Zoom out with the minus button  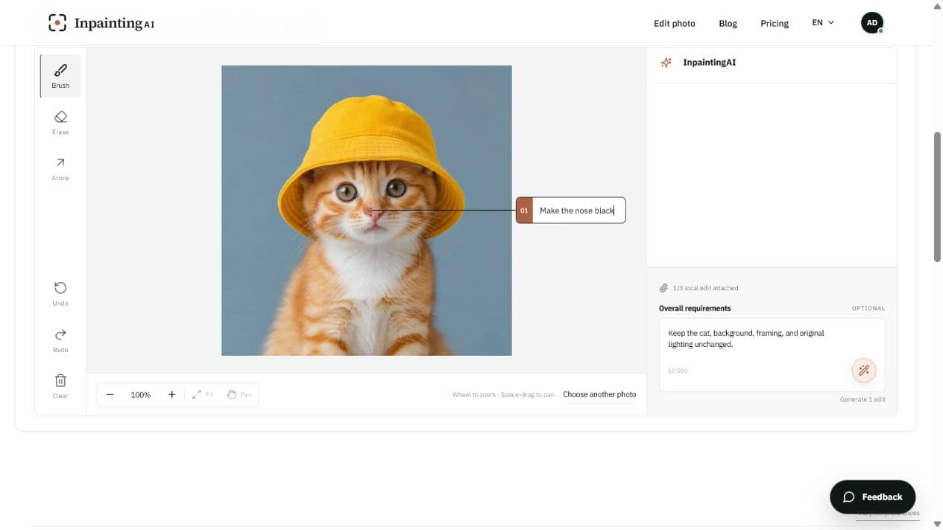pyautogui.click(x=110, y=395)
